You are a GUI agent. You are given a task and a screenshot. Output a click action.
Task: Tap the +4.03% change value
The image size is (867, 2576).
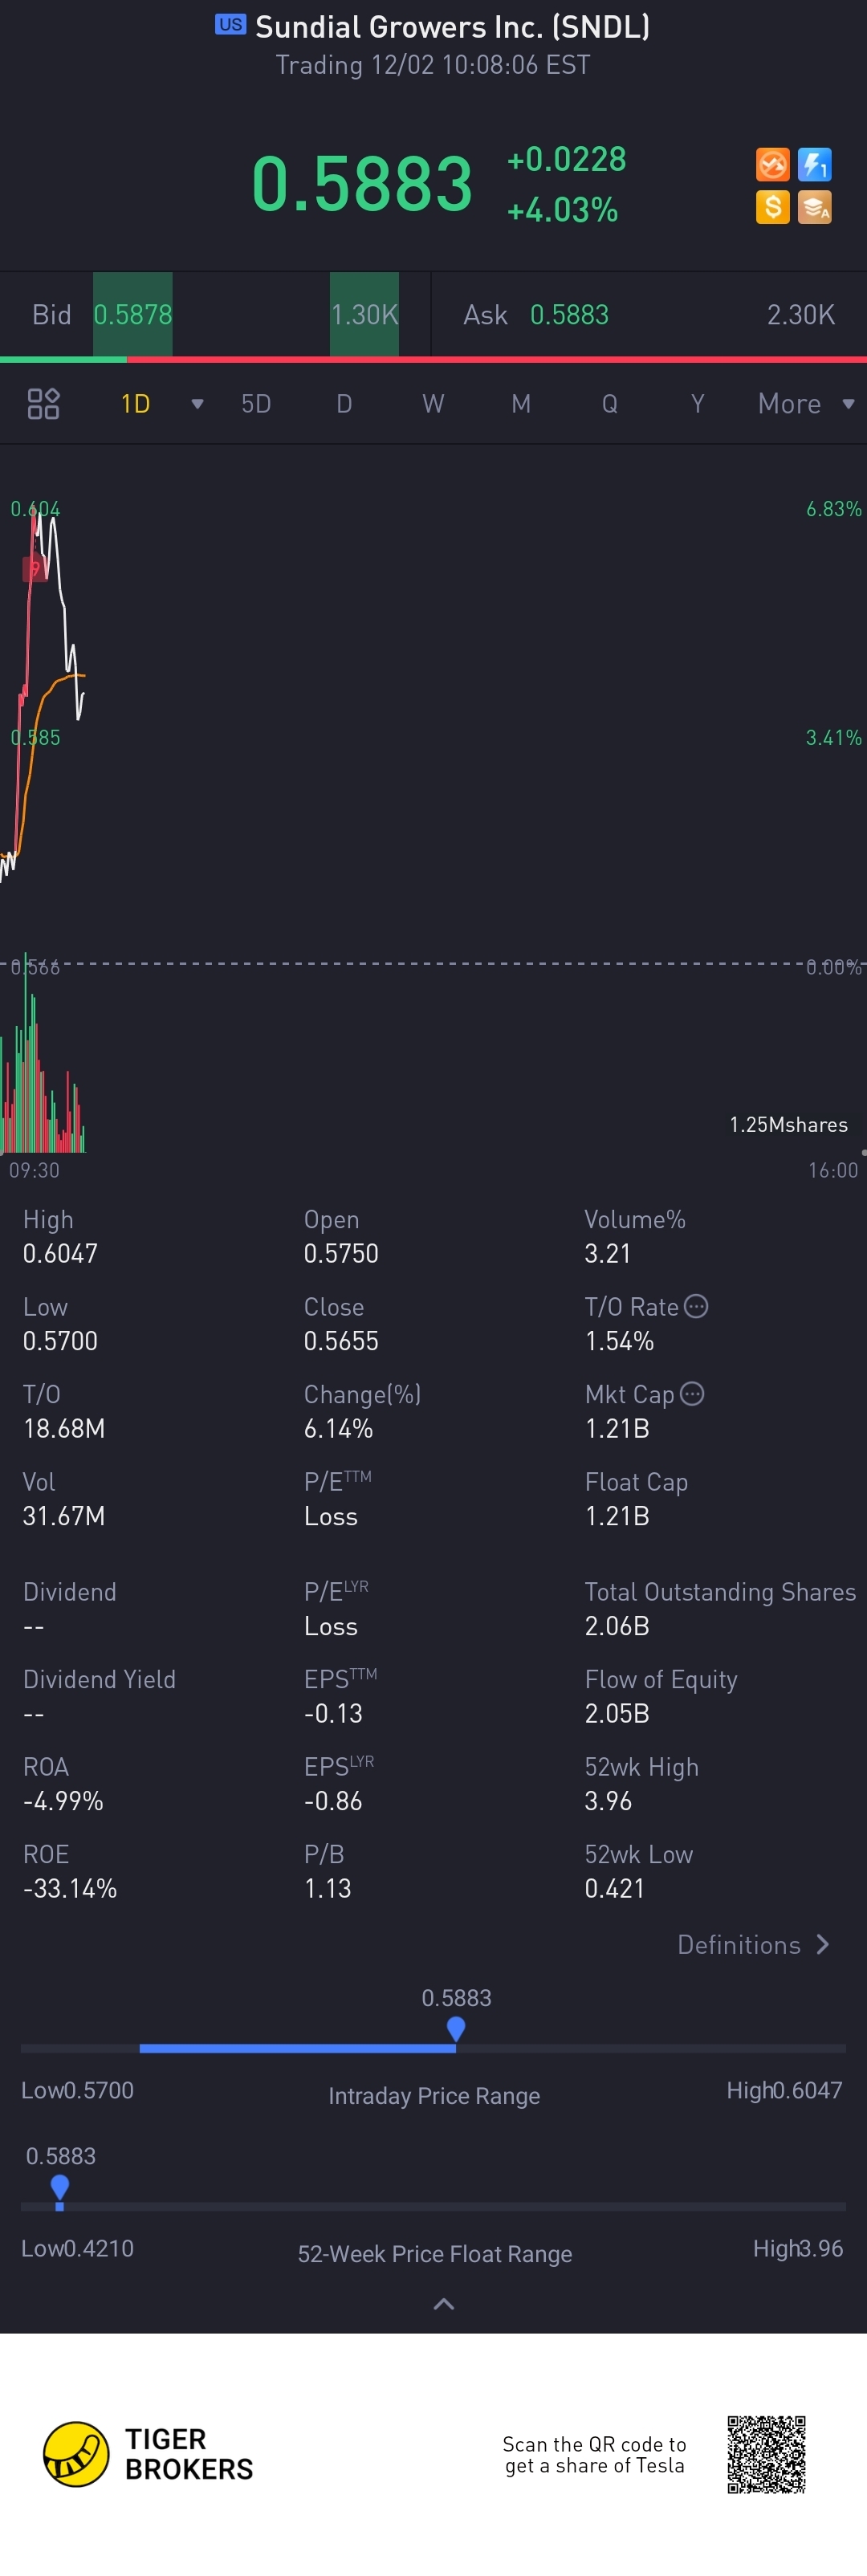[562, 210]
